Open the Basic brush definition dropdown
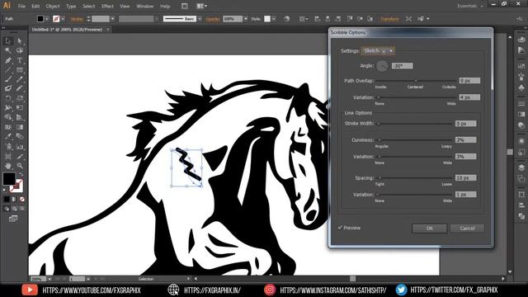 [x=200, y=19]
